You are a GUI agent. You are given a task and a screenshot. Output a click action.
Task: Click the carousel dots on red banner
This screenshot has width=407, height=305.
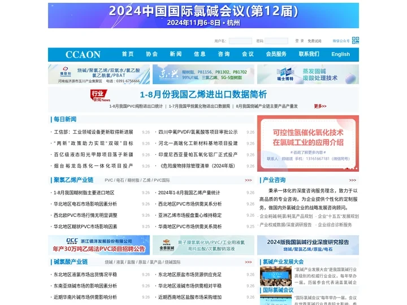[x=350, y=168]
